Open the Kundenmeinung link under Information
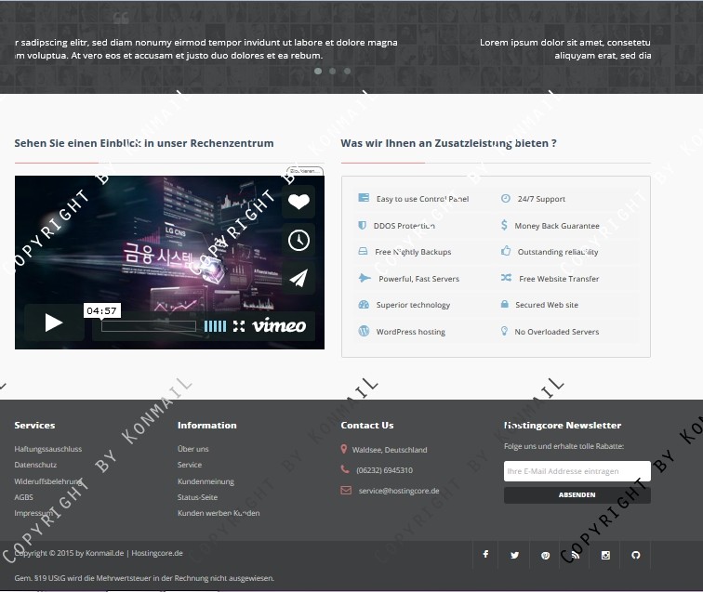Viewport: 703px width, 592px height. tap(206, 481)
